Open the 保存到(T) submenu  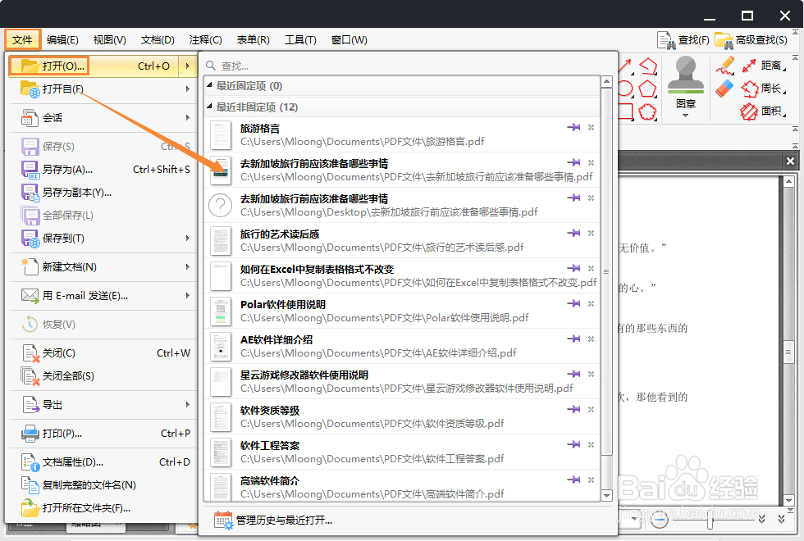coord(103,239)
